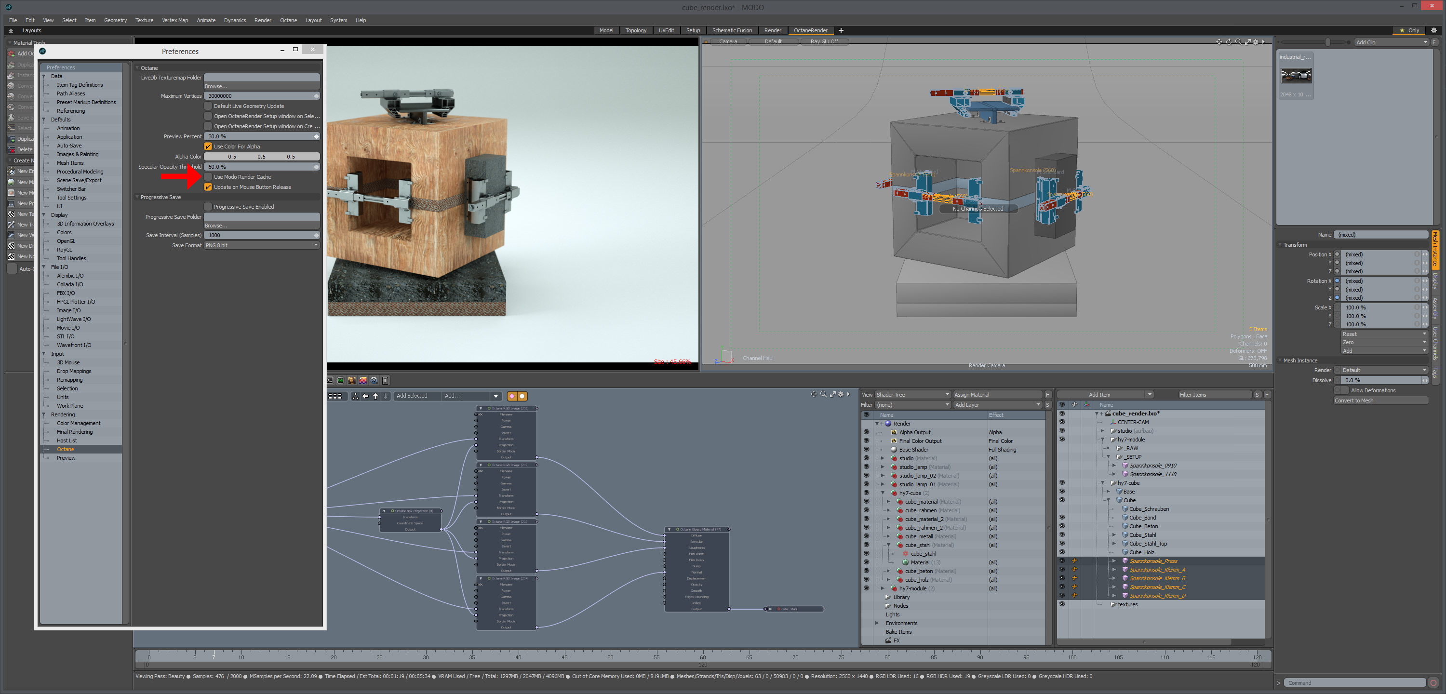Image resolution: width=1446 pixels, height=694 pixels.
Task: Open the Octane menu
Action: tap(288, 20)
